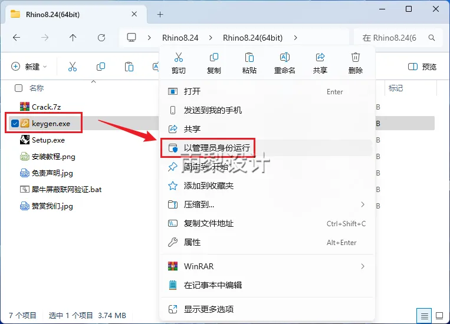Viewport: 450px width, 324px height.
Task: Switch to details view in the status bar
Action: tap(425, 316)
